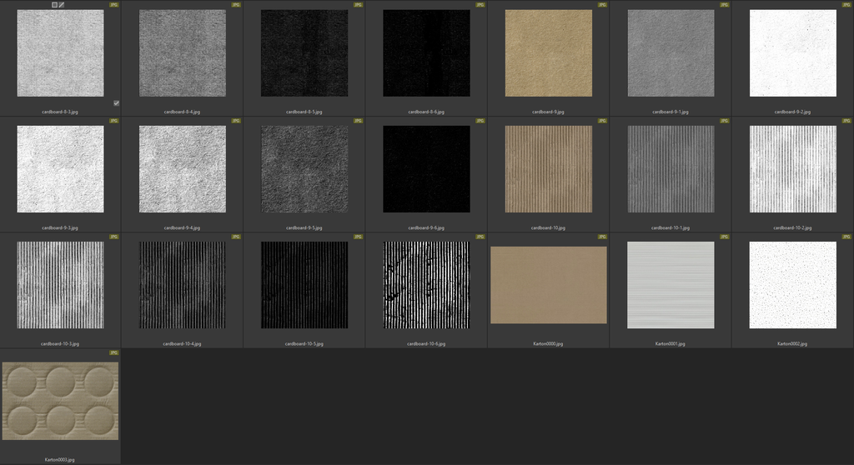854x465 pixels.
Task: Select the tan cardboard-9.jpg texture thumbnail
Action: (x=548, y=53)
